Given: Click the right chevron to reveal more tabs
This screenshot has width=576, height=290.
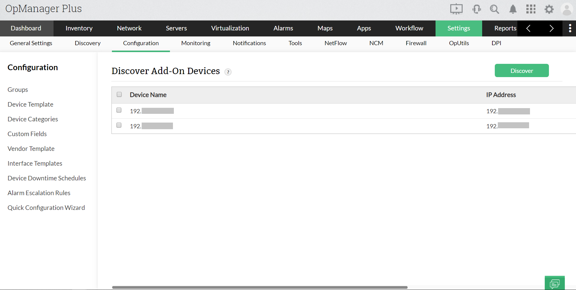Looking at the screenshot, I should pyautogui.click(x=551, y=28).
